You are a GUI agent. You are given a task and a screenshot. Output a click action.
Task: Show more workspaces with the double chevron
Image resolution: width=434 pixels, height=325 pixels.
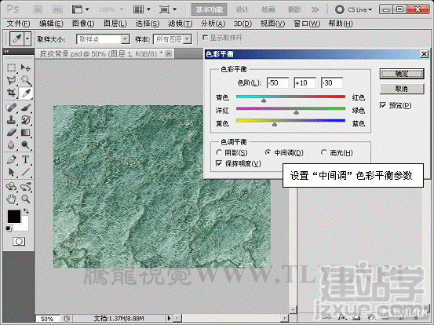[315, 9]
